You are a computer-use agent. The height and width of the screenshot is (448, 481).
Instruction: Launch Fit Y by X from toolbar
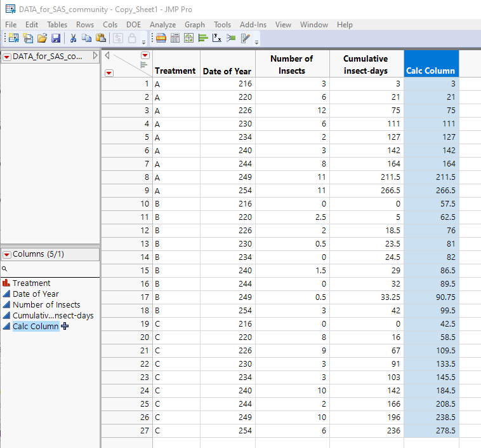(217, 38)
